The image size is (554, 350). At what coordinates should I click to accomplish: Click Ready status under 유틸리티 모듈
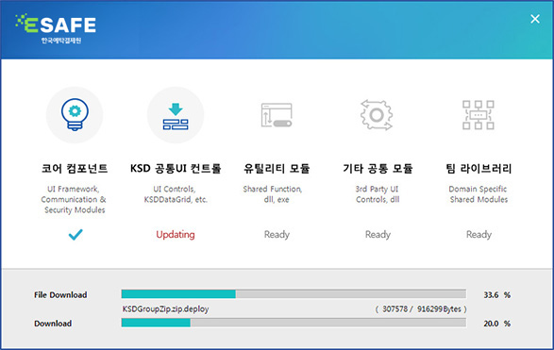pos(277,235)
